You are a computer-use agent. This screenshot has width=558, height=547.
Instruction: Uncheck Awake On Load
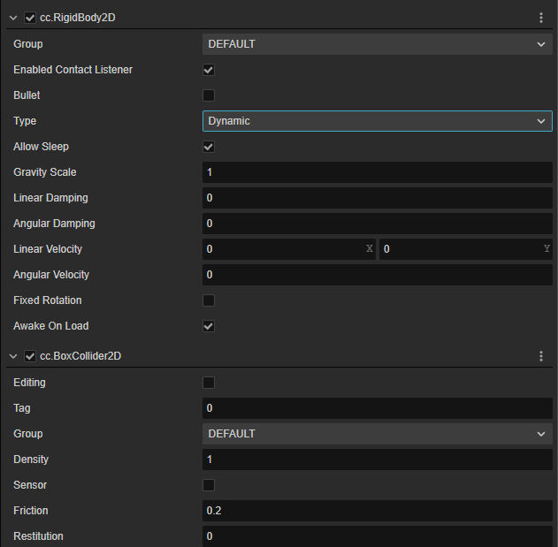[x=209, y=326]
